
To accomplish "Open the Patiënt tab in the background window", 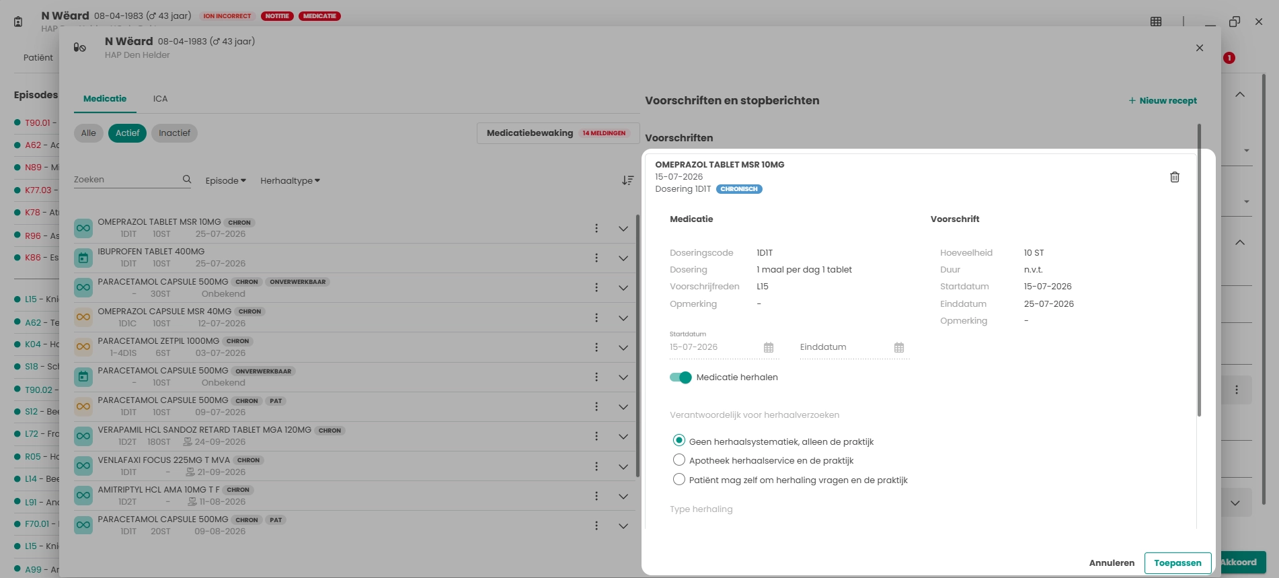I will point(38,58).
